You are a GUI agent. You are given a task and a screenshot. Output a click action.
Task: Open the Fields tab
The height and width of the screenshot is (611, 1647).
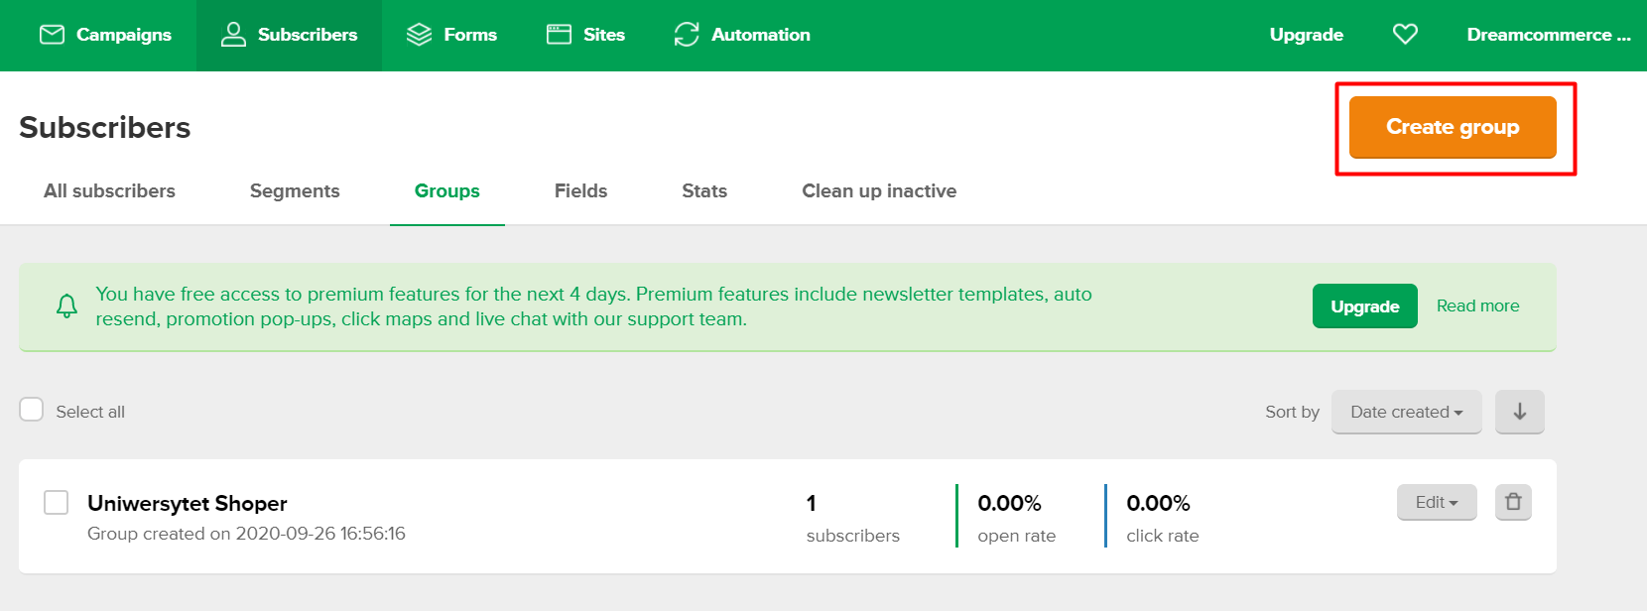pyautogui.click(x=580, y=191)
